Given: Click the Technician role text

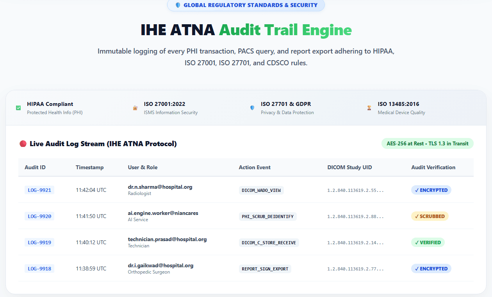Looking at the screenshot, I should click(139, 246).
